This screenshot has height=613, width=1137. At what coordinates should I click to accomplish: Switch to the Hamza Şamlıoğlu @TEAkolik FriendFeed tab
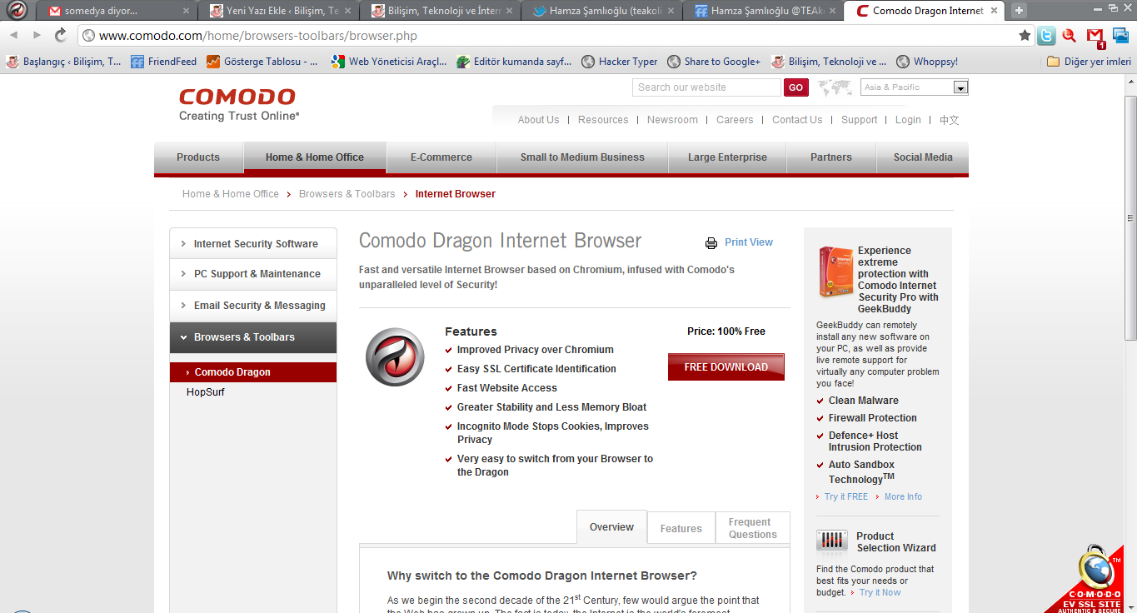point(764,11)
